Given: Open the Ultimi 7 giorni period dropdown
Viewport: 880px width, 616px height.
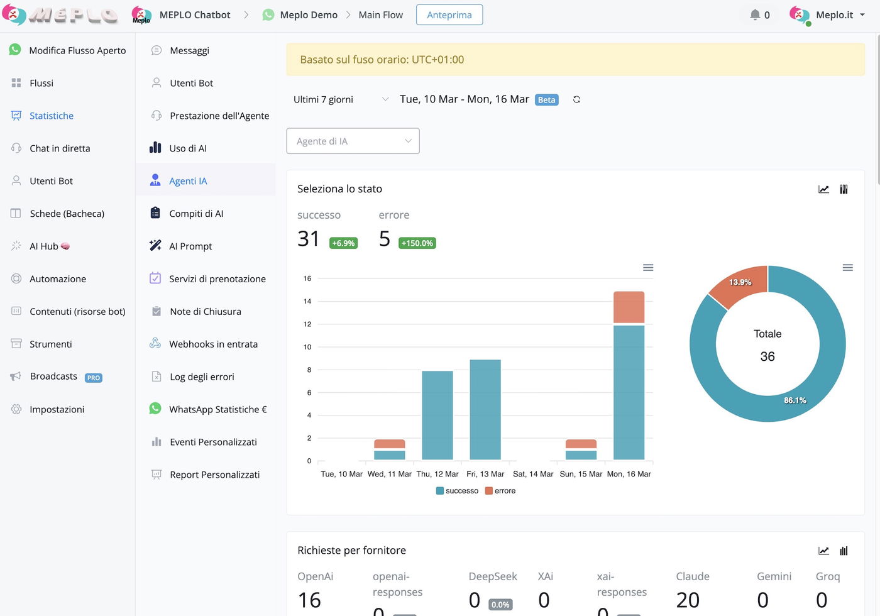Looking at the screenshot, I should click(x=341, y=99).
